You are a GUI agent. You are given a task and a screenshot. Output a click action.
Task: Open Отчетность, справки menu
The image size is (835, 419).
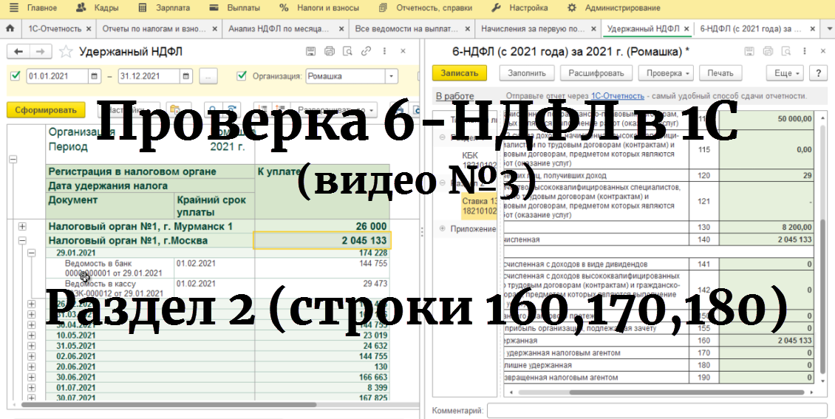point(426,8)
